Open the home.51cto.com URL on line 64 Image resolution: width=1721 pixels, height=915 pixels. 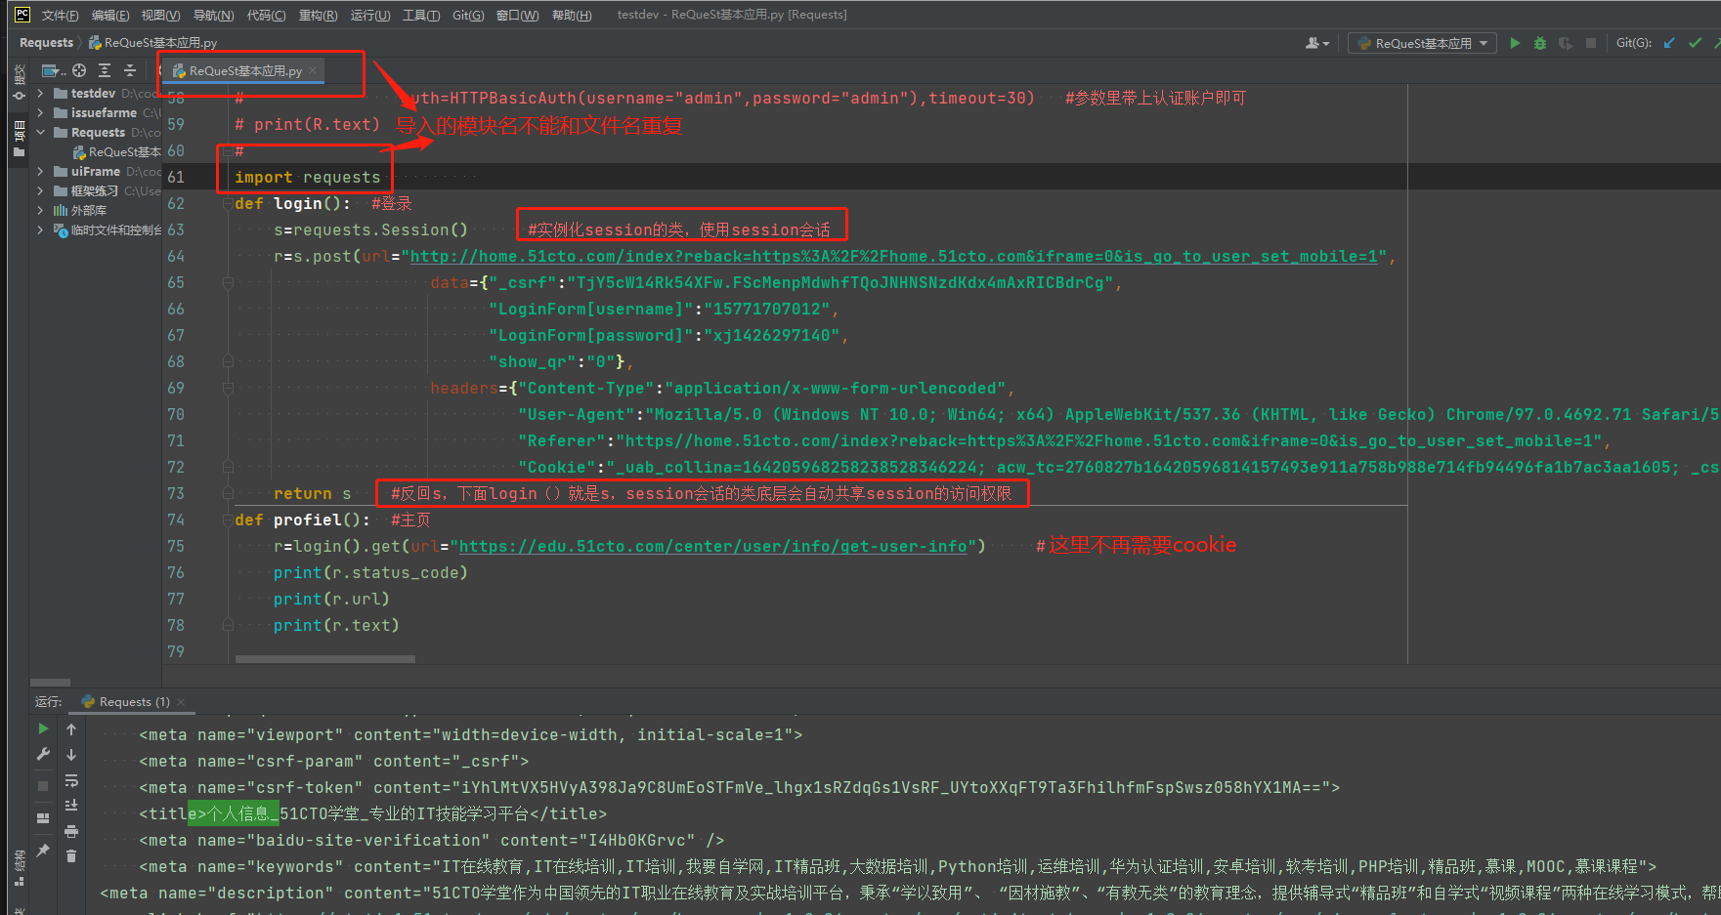click(893, 256)
